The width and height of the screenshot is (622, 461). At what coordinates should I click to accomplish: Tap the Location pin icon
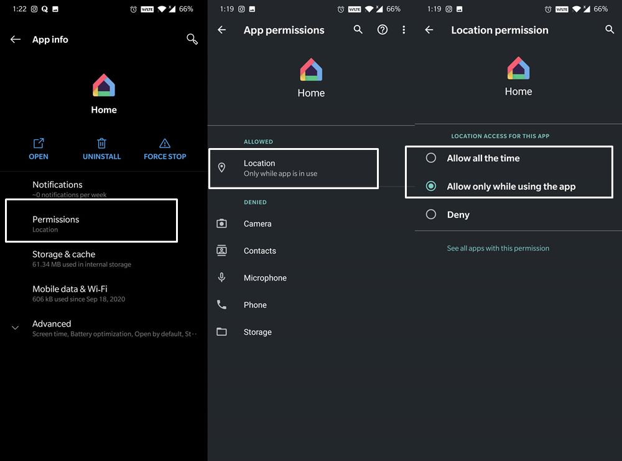pyautogui.click(x=222, y=168)
